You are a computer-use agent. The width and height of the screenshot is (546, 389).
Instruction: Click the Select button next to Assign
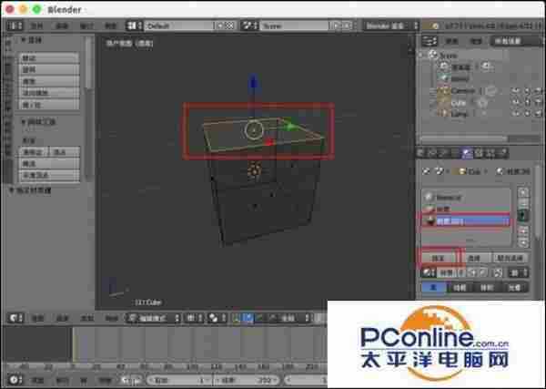474,258
